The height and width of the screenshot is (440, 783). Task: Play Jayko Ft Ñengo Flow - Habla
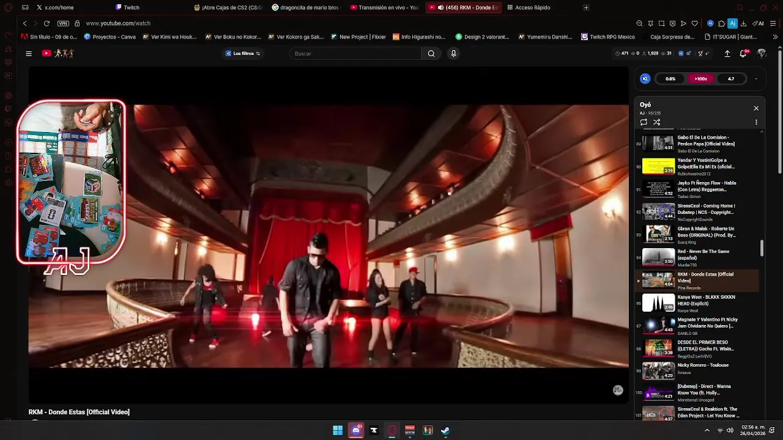coord(697,189)
